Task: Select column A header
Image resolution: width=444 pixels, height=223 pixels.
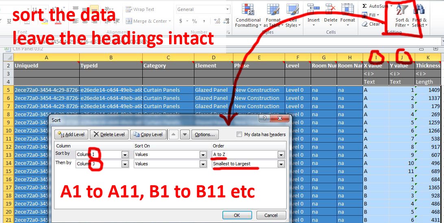Action: pyautogui.click(x=46, y=57)
